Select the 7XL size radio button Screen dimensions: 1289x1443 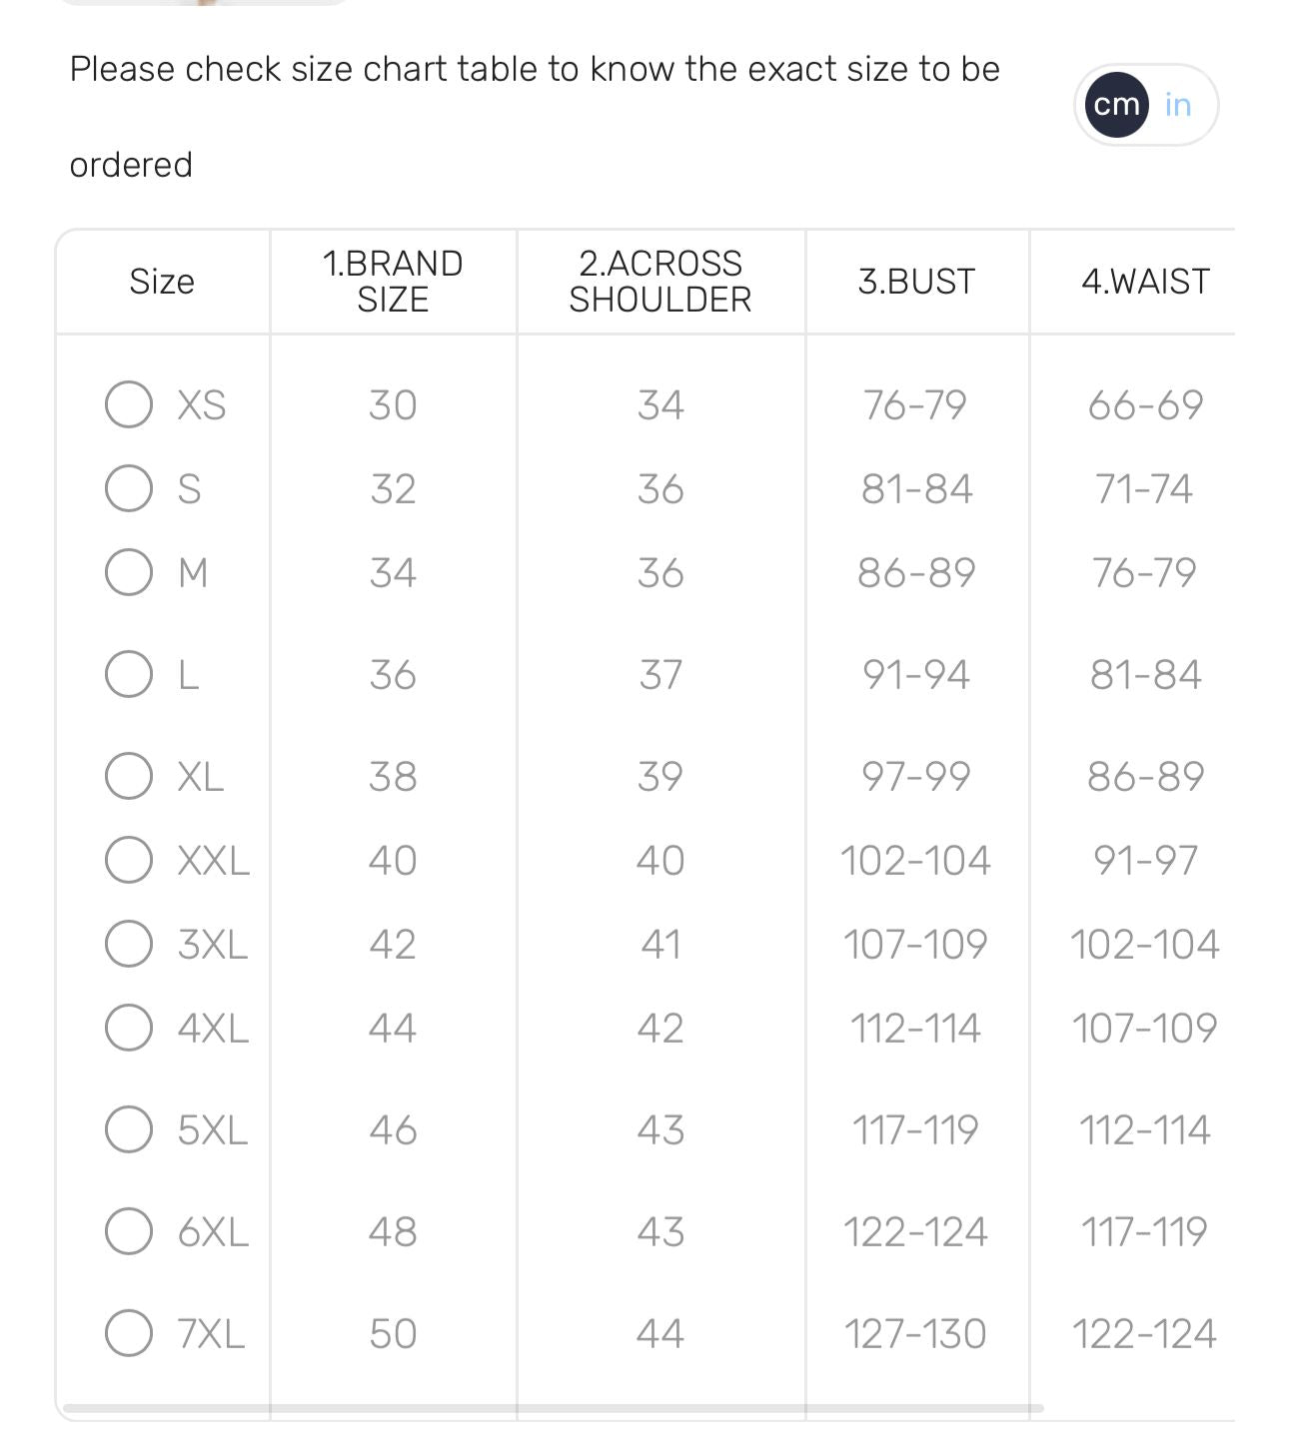[x=129, y=1333]
